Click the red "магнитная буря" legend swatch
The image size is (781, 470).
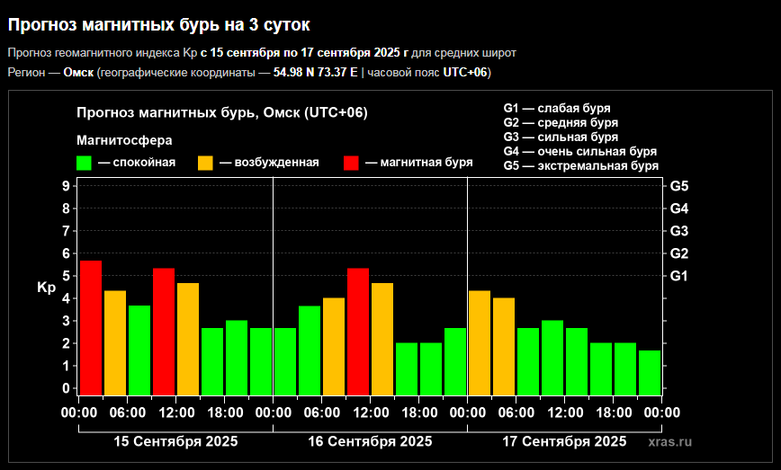351,163
